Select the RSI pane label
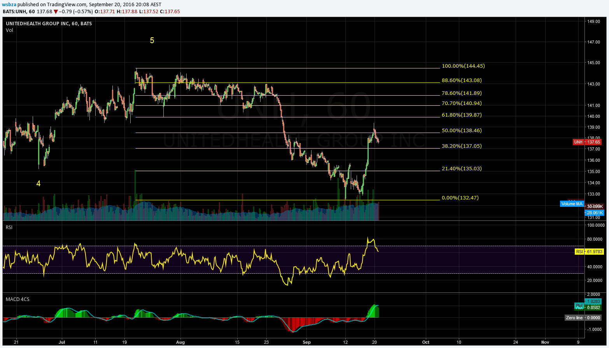Viewport: 609px width, 348px height. click(9, 227)
